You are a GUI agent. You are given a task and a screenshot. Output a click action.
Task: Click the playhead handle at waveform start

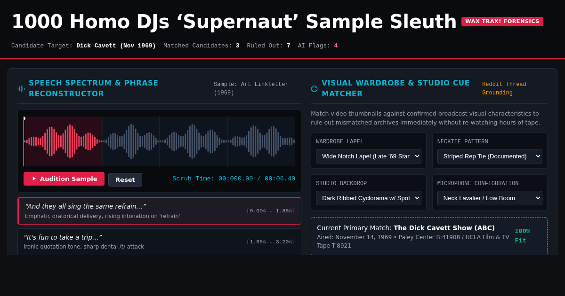[x=24, y=118]
